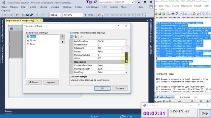Open the Any CPU platform dropdown

tap(81, 15)
